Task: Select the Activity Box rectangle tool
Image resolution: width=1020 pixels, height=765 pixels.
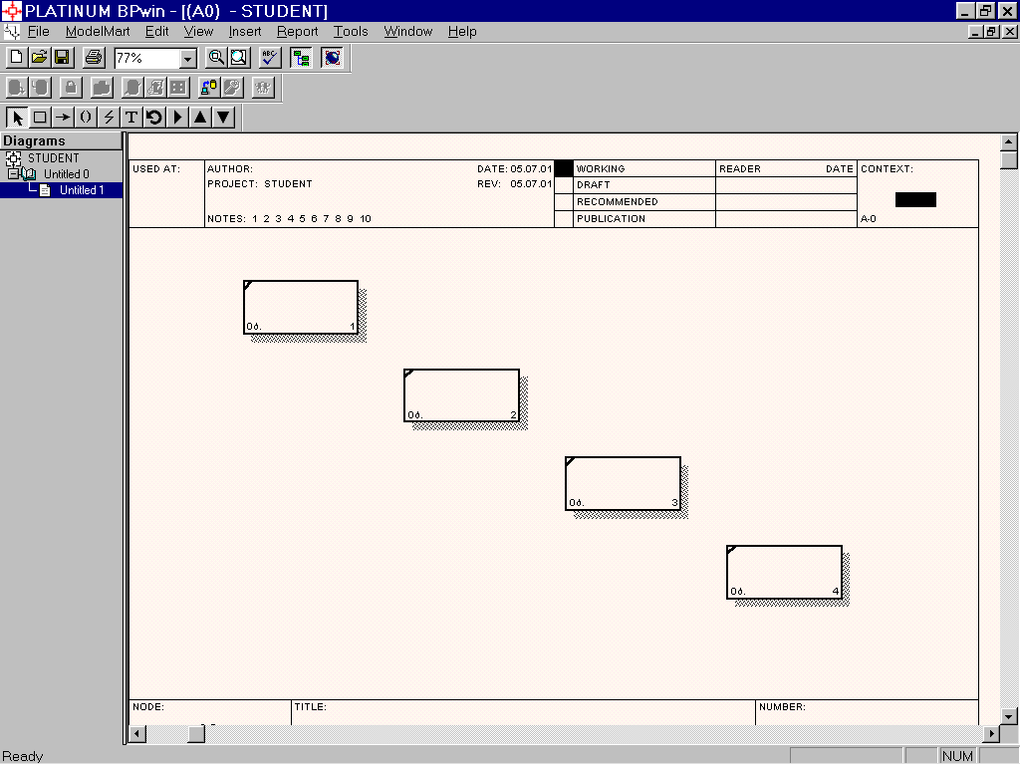Action: coord(40,118)
